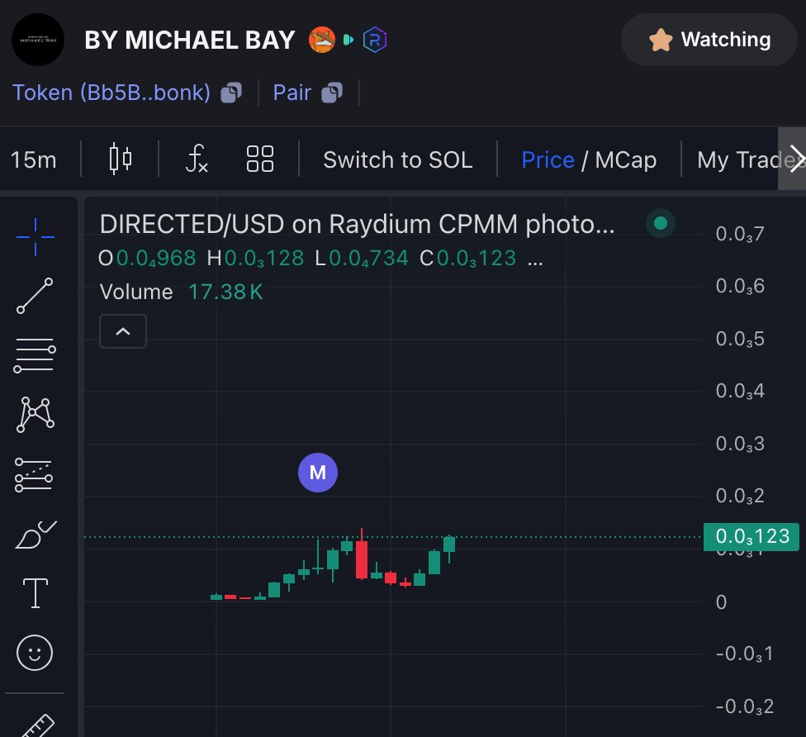Click the 0 price axis label
Viewport: 806px width, 737px height.
click(721, 601)
